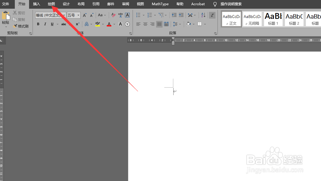
Task: Click the character border A icon
Action: pos(127,15)
